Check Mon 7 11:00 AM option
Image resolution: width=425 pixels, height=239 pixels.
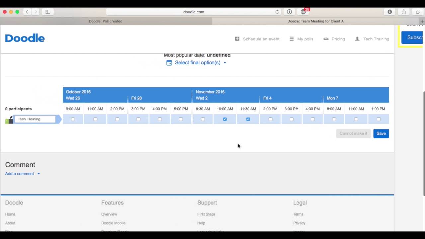point(356,119)
